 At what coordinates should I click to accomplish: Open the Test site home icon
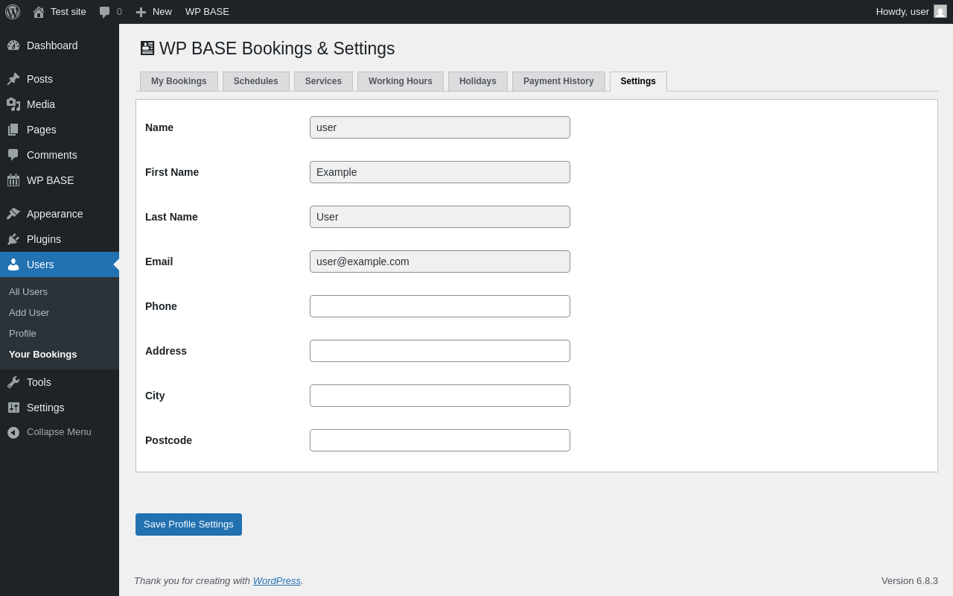click(39, 12)
